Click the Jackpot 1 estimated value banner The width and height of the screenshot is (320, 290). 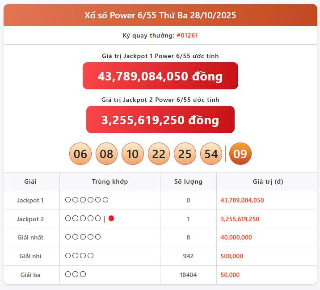tap(160, 76)
